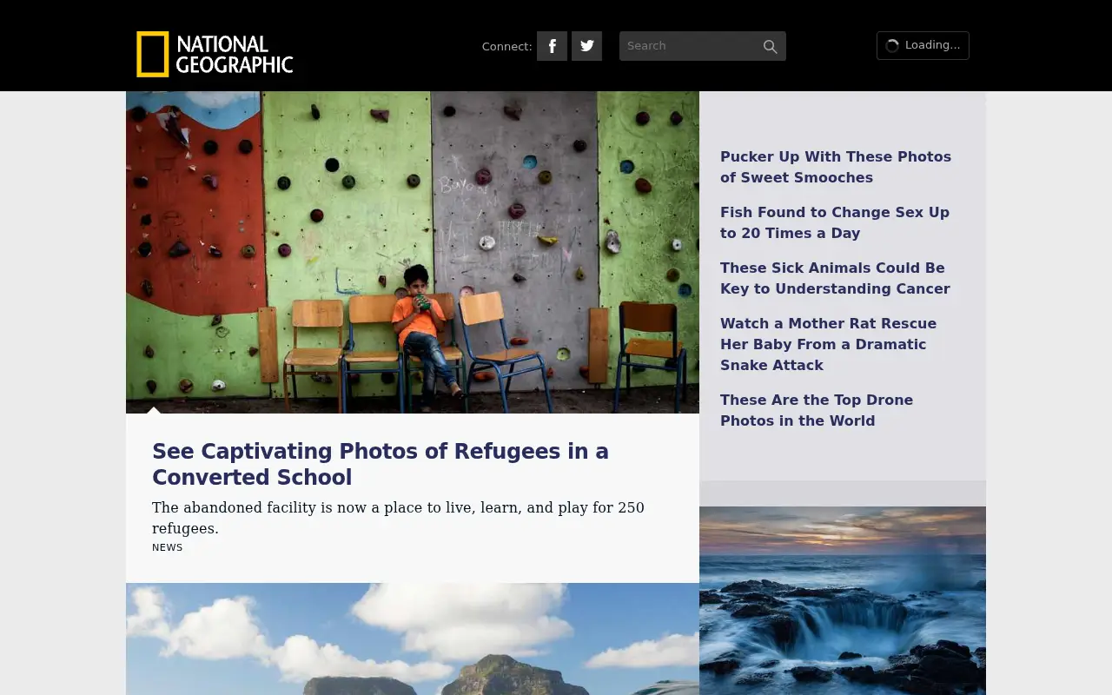Open 'Watch a Mother Rat Rescue' article
Image resolution: width=1112 pixels, height=695 pixels.
pyautogui.click(x=828, y=344)
